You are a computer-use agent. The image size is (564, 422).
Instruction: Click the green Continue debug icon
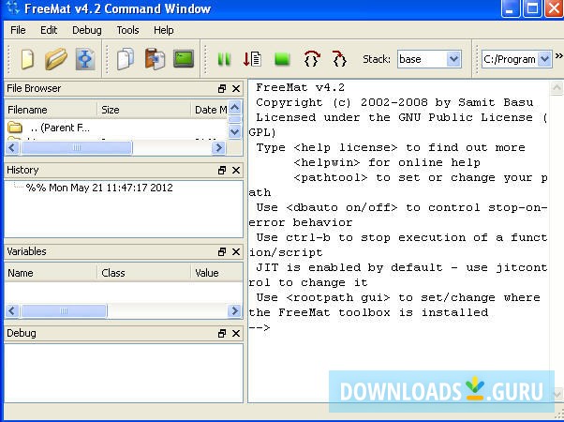point(224,59)
